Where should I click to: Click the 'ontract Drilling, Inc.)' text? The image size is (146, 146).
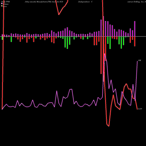coord(136,2)
